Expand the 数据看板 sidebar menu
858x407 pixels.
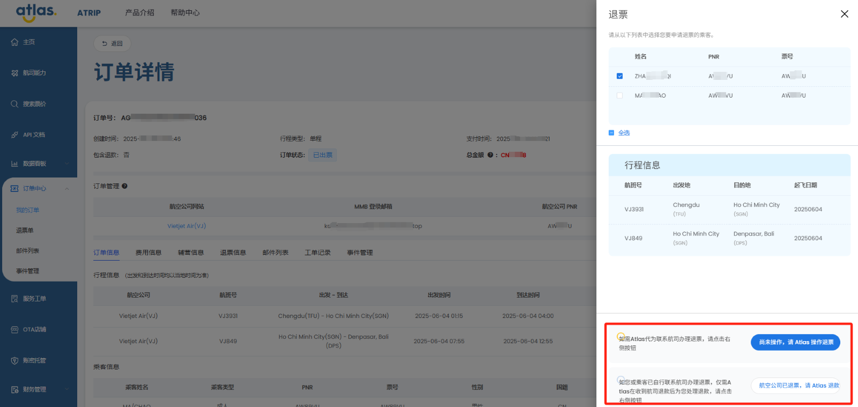67,164
